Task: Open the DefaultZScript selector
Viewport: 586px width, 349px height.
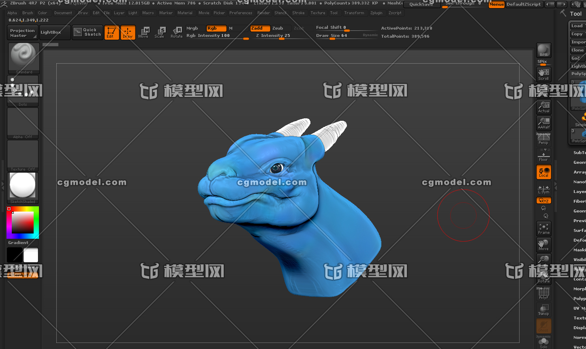Action: (x=524, y=4)
